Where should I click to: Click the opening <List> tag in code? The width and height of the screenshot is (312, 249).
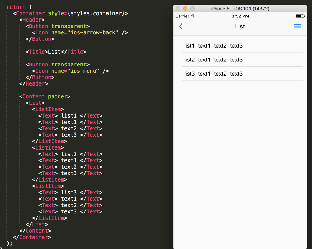pyautogui.click(x=35, y=103)
